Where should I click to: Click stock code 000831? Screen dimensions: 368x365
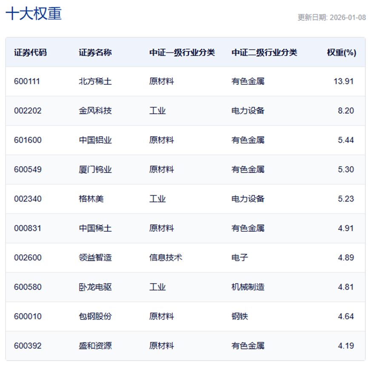[28, 228]
